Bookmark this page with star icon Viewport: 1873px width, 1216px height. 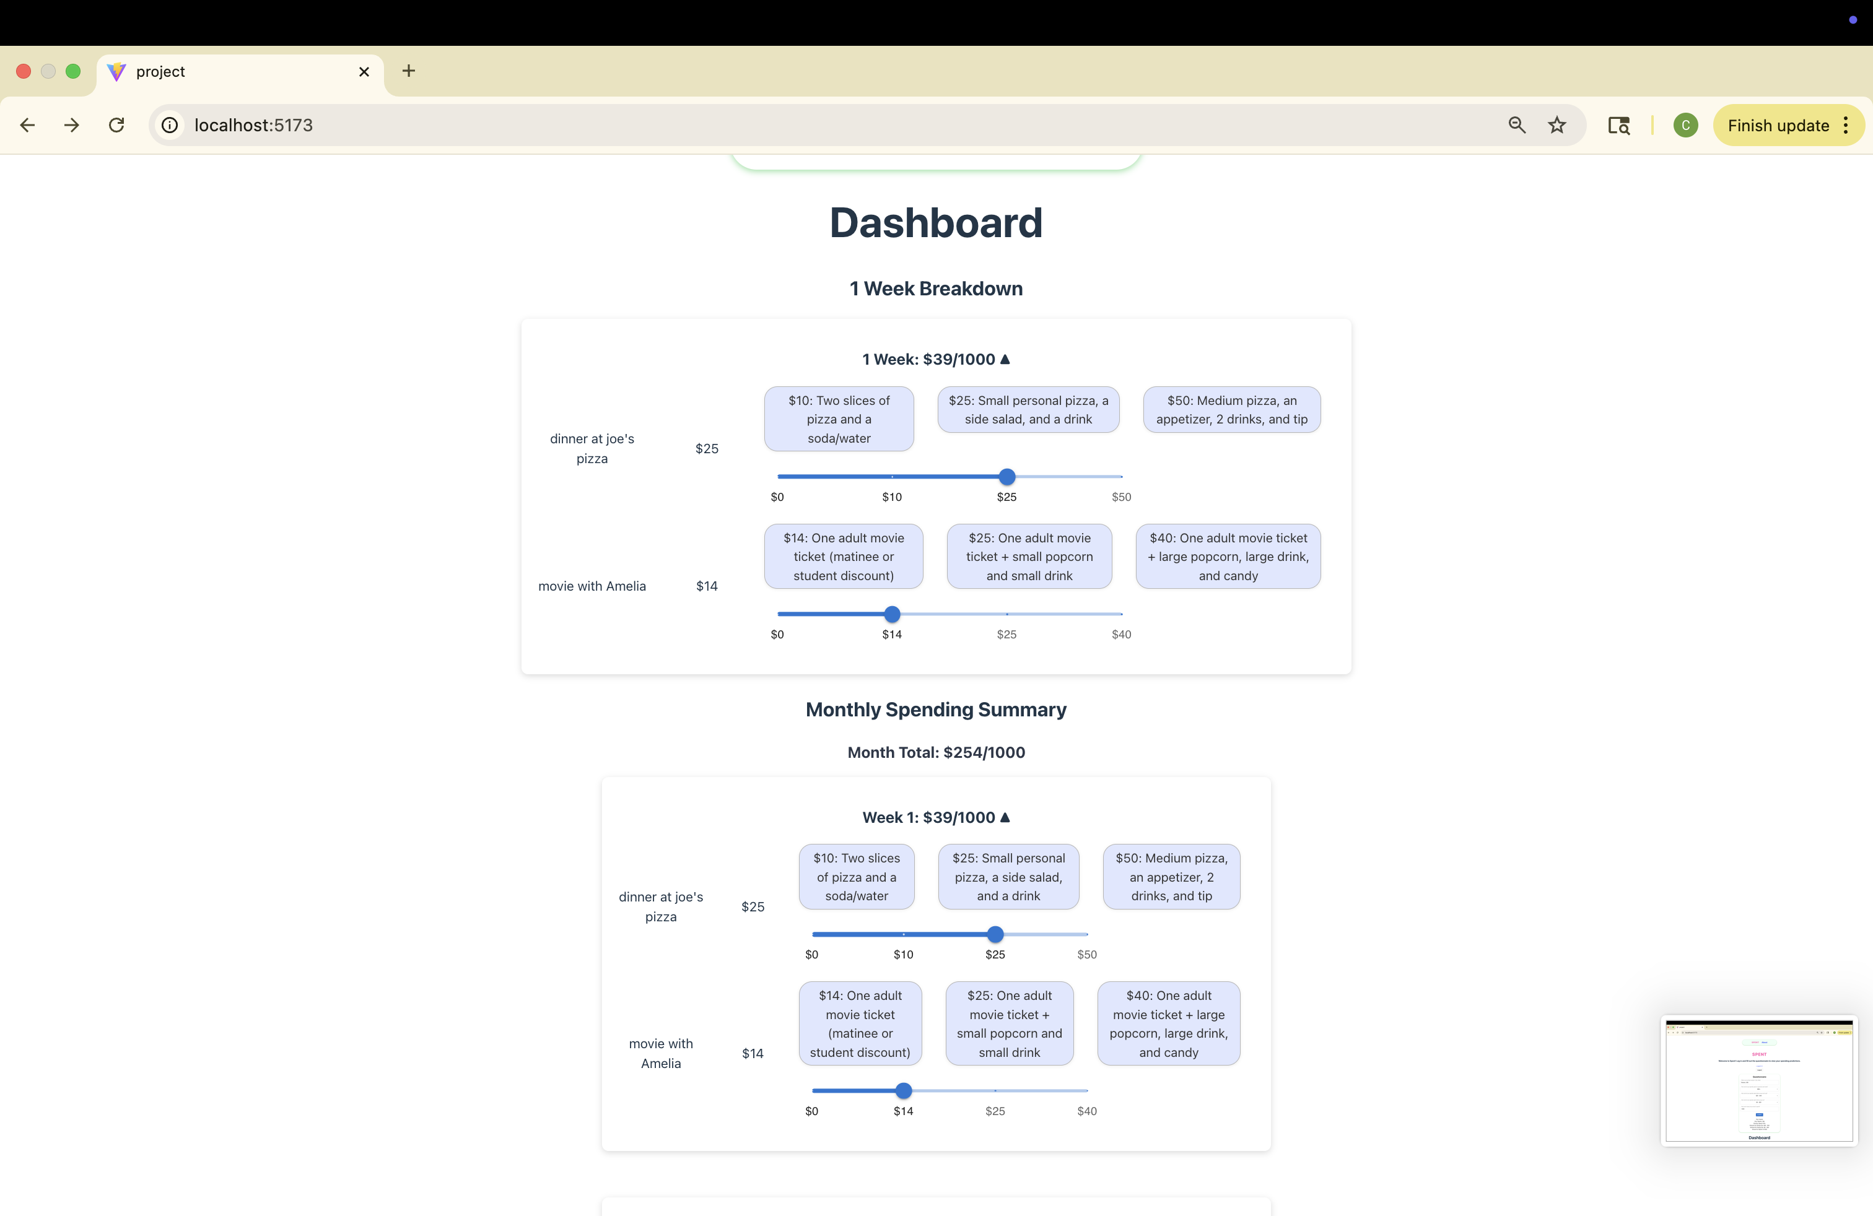1556,125
